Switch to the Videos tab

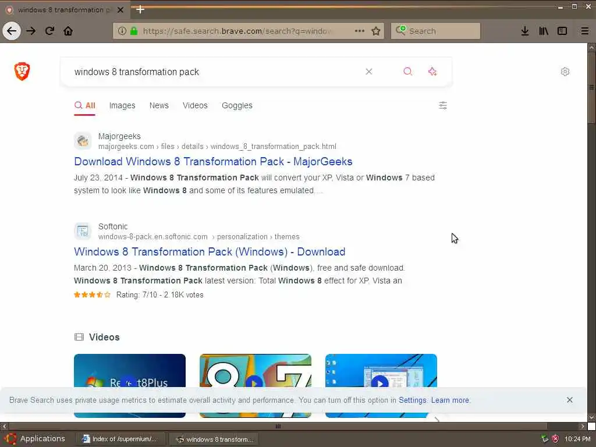pyautogui.click(x=195, y=105)
